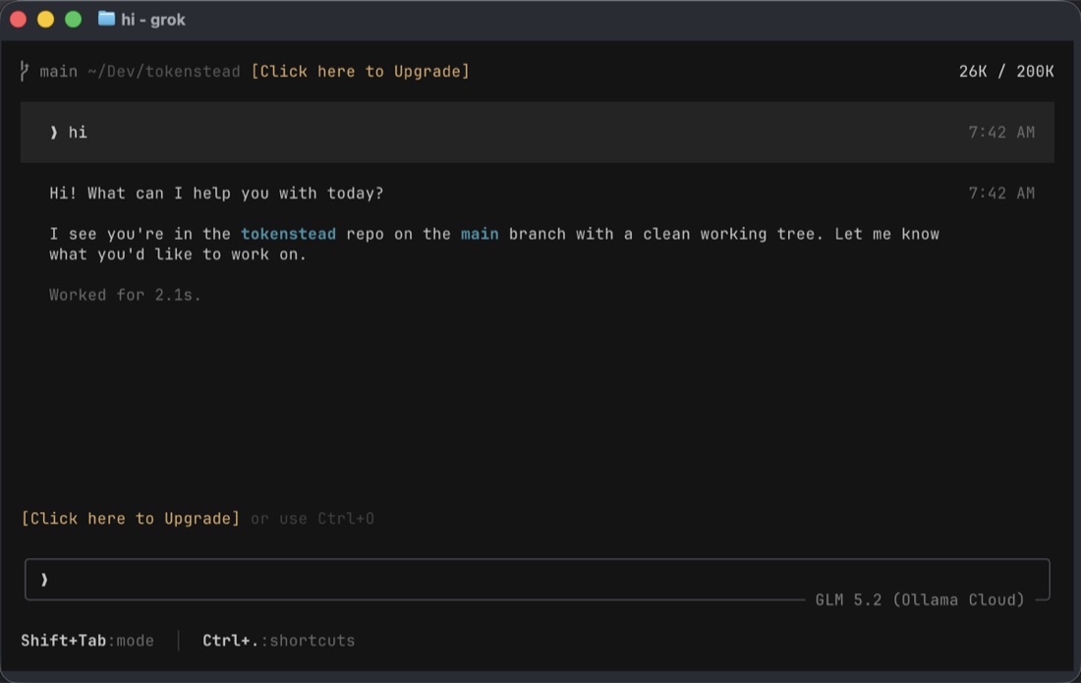Click the 'hi - grok' window title

pos(153,20)
